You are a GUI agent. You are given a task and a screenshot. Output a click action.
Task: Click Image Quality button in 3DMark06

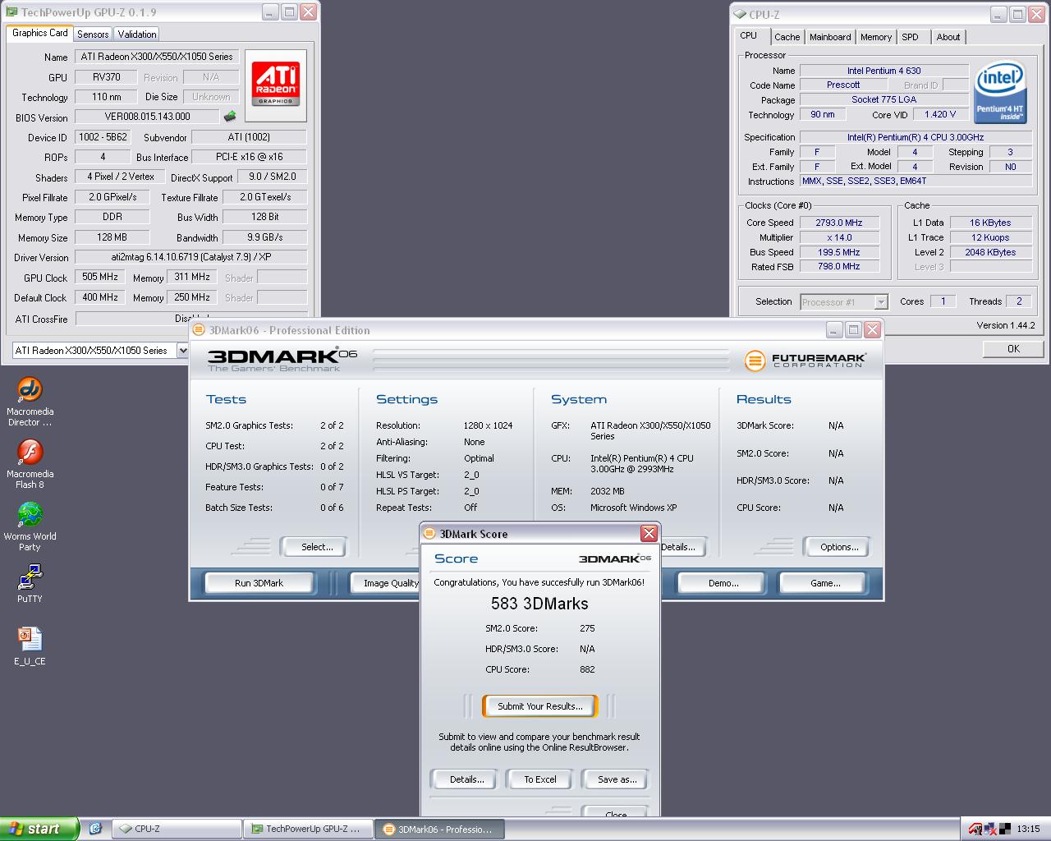pyautogui.click(x=386, y=583)
